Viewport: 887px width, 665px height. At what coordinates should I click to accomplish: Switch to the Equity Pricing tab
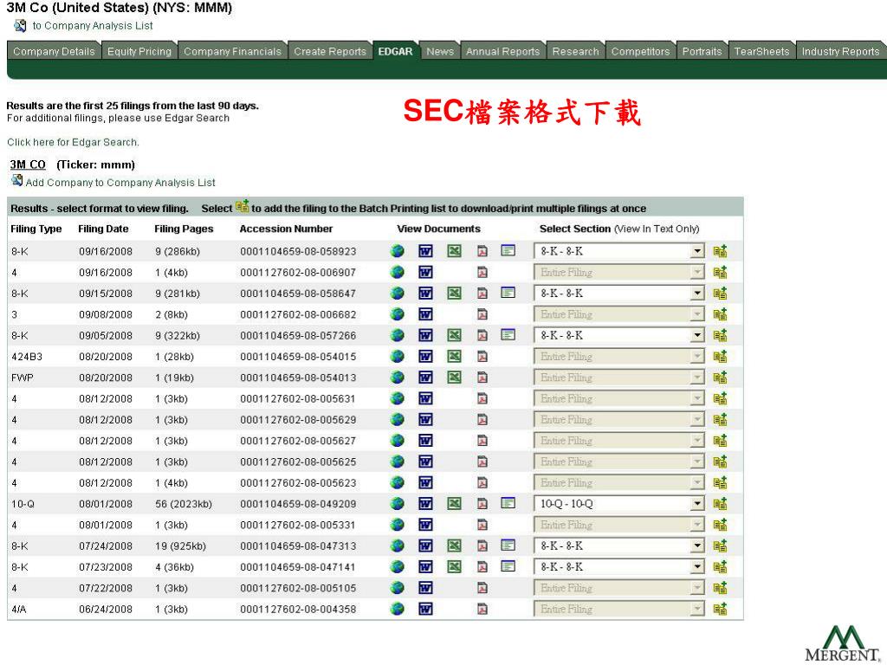[x=139, y=51]
